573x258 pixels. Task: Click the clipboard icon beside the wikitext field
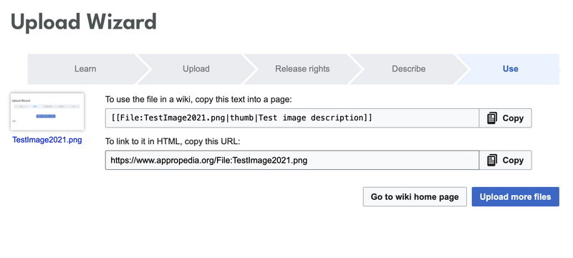point(492,118)
